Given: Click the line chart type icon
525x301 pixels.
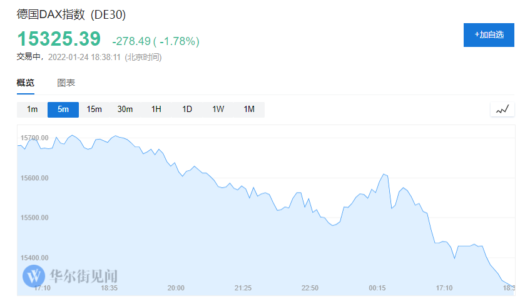Looking at the screenshot, I should pos(502,110).
